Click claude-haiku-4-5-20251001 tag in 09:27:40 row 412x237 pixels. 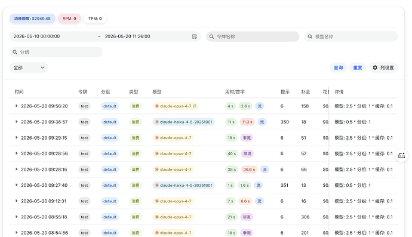184,185
